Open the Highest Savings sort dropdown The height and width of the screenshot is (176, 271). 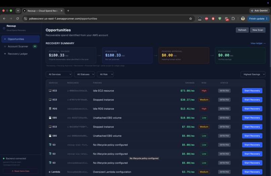[x=253, y=75]
